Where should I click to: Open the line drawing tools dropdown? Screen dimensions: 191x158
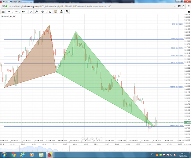coord(31,12)
